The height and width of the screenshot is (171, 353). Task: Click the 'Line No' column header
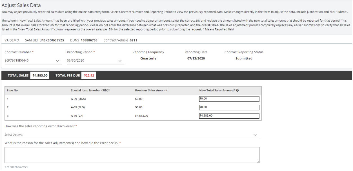click(12, 90)
